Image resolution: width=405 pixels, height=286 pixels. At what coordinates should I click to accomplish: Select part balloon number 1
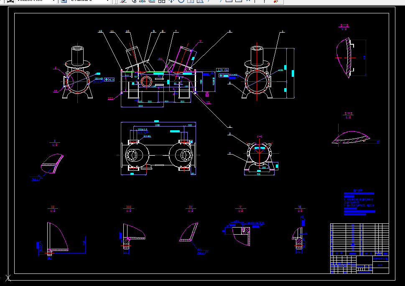coord(283,31)
